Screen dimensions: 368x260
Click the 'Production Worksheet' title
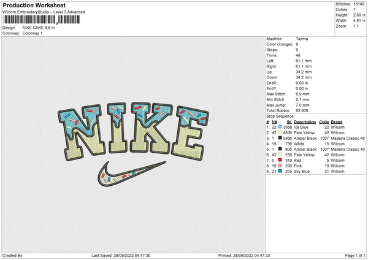[34, 5]
